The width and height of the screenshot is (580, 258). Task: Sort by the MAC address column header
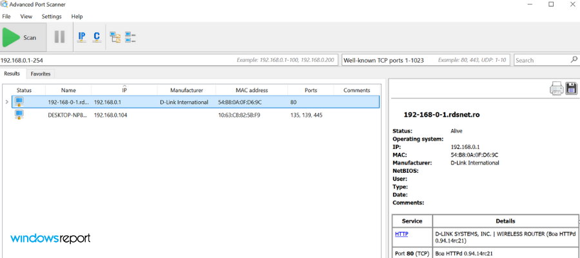pos(252,90)
